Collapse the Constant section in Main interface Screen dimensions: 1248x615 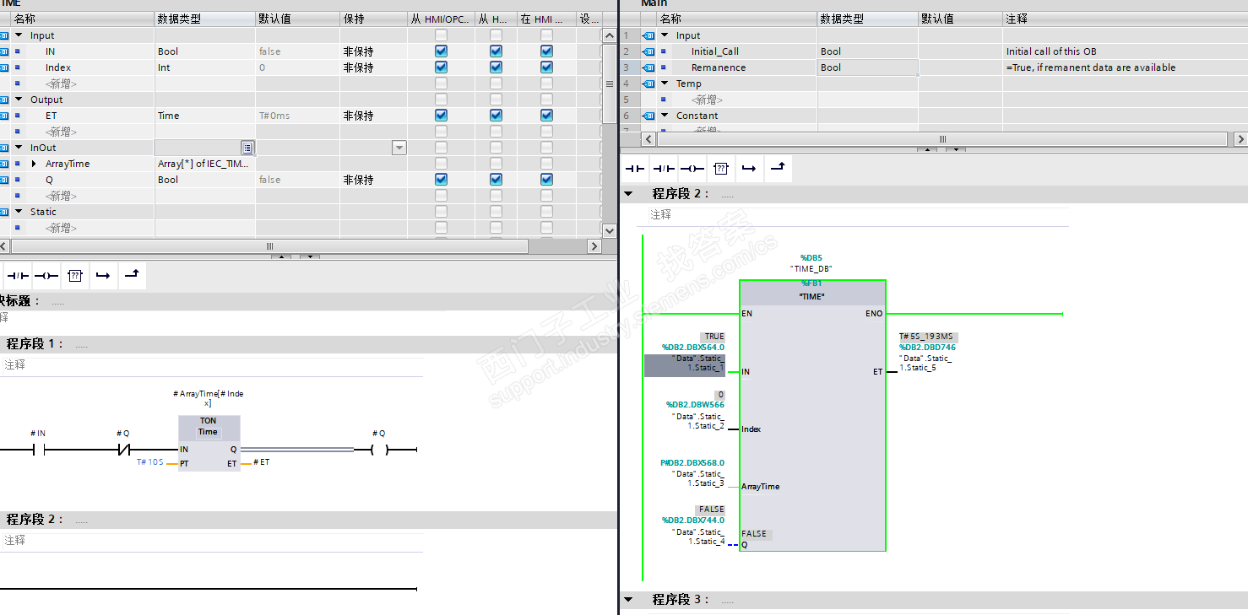[x=665, y=116]
